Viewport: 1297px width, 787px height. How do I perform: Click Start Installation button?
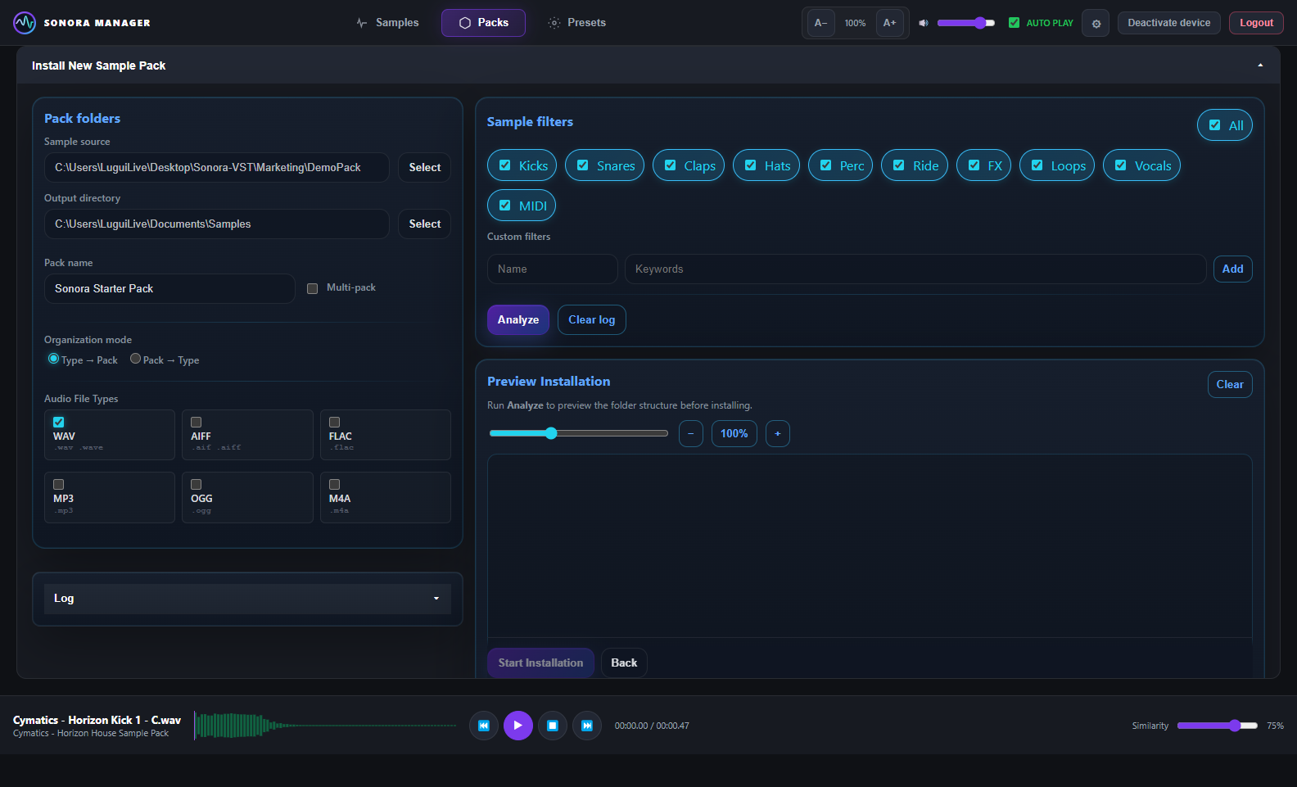tap(541, 663)
